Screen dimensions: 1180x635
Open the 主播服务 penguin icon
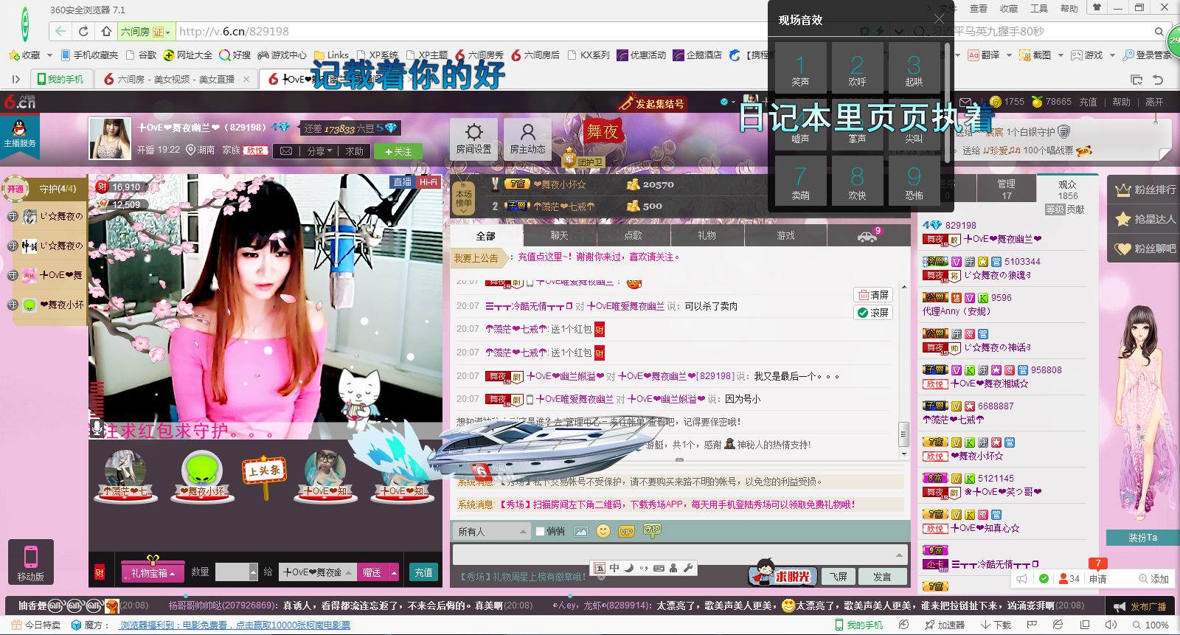19,134
